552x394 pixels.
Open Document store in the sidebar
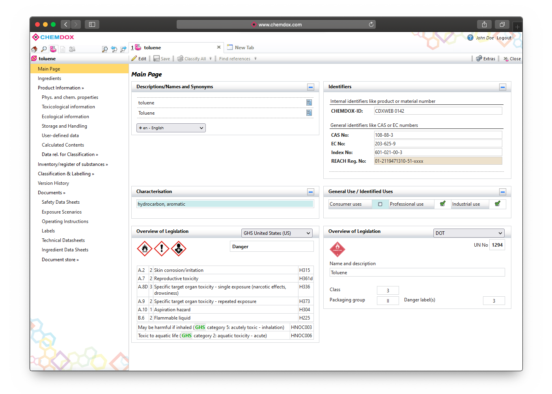click(x=60, y=260)
